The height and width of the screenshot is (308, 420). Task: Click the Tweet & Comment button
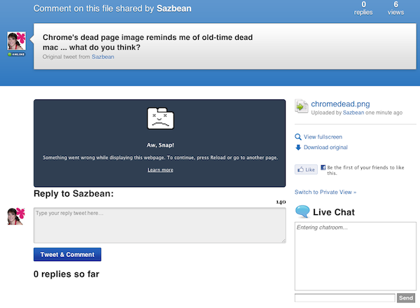tap(67, 255)
